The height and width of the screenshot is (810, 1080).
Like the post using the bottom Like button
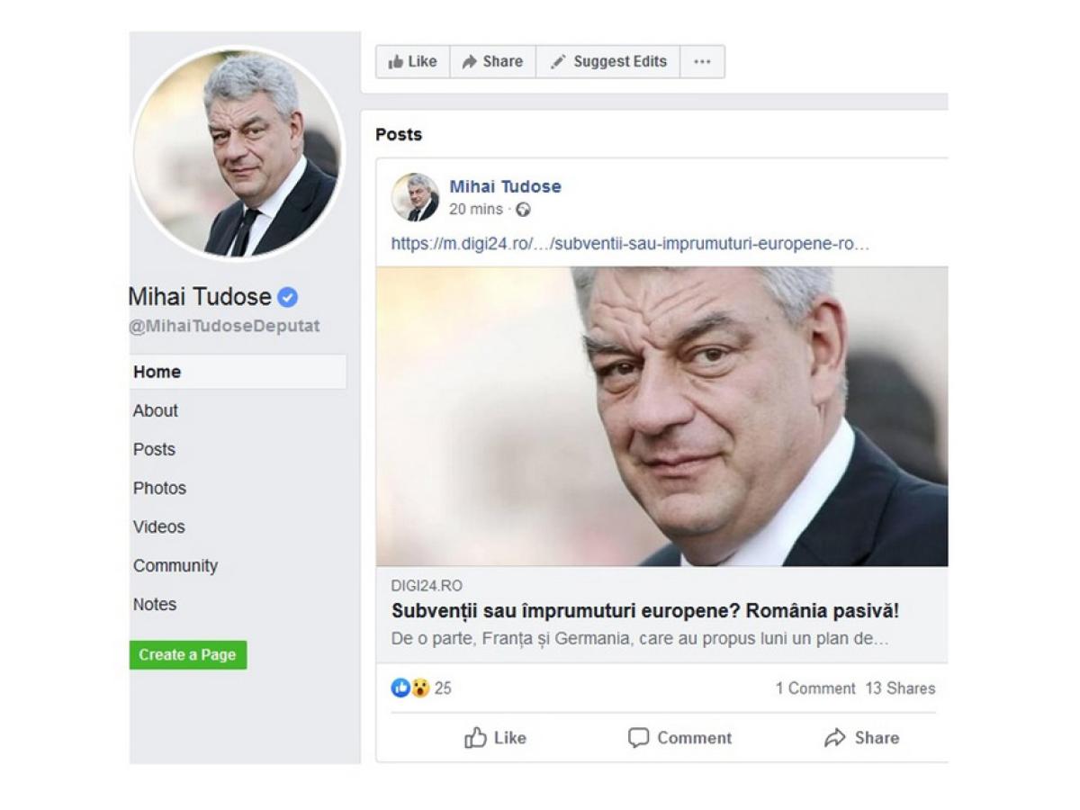click(x=495, y=738)
